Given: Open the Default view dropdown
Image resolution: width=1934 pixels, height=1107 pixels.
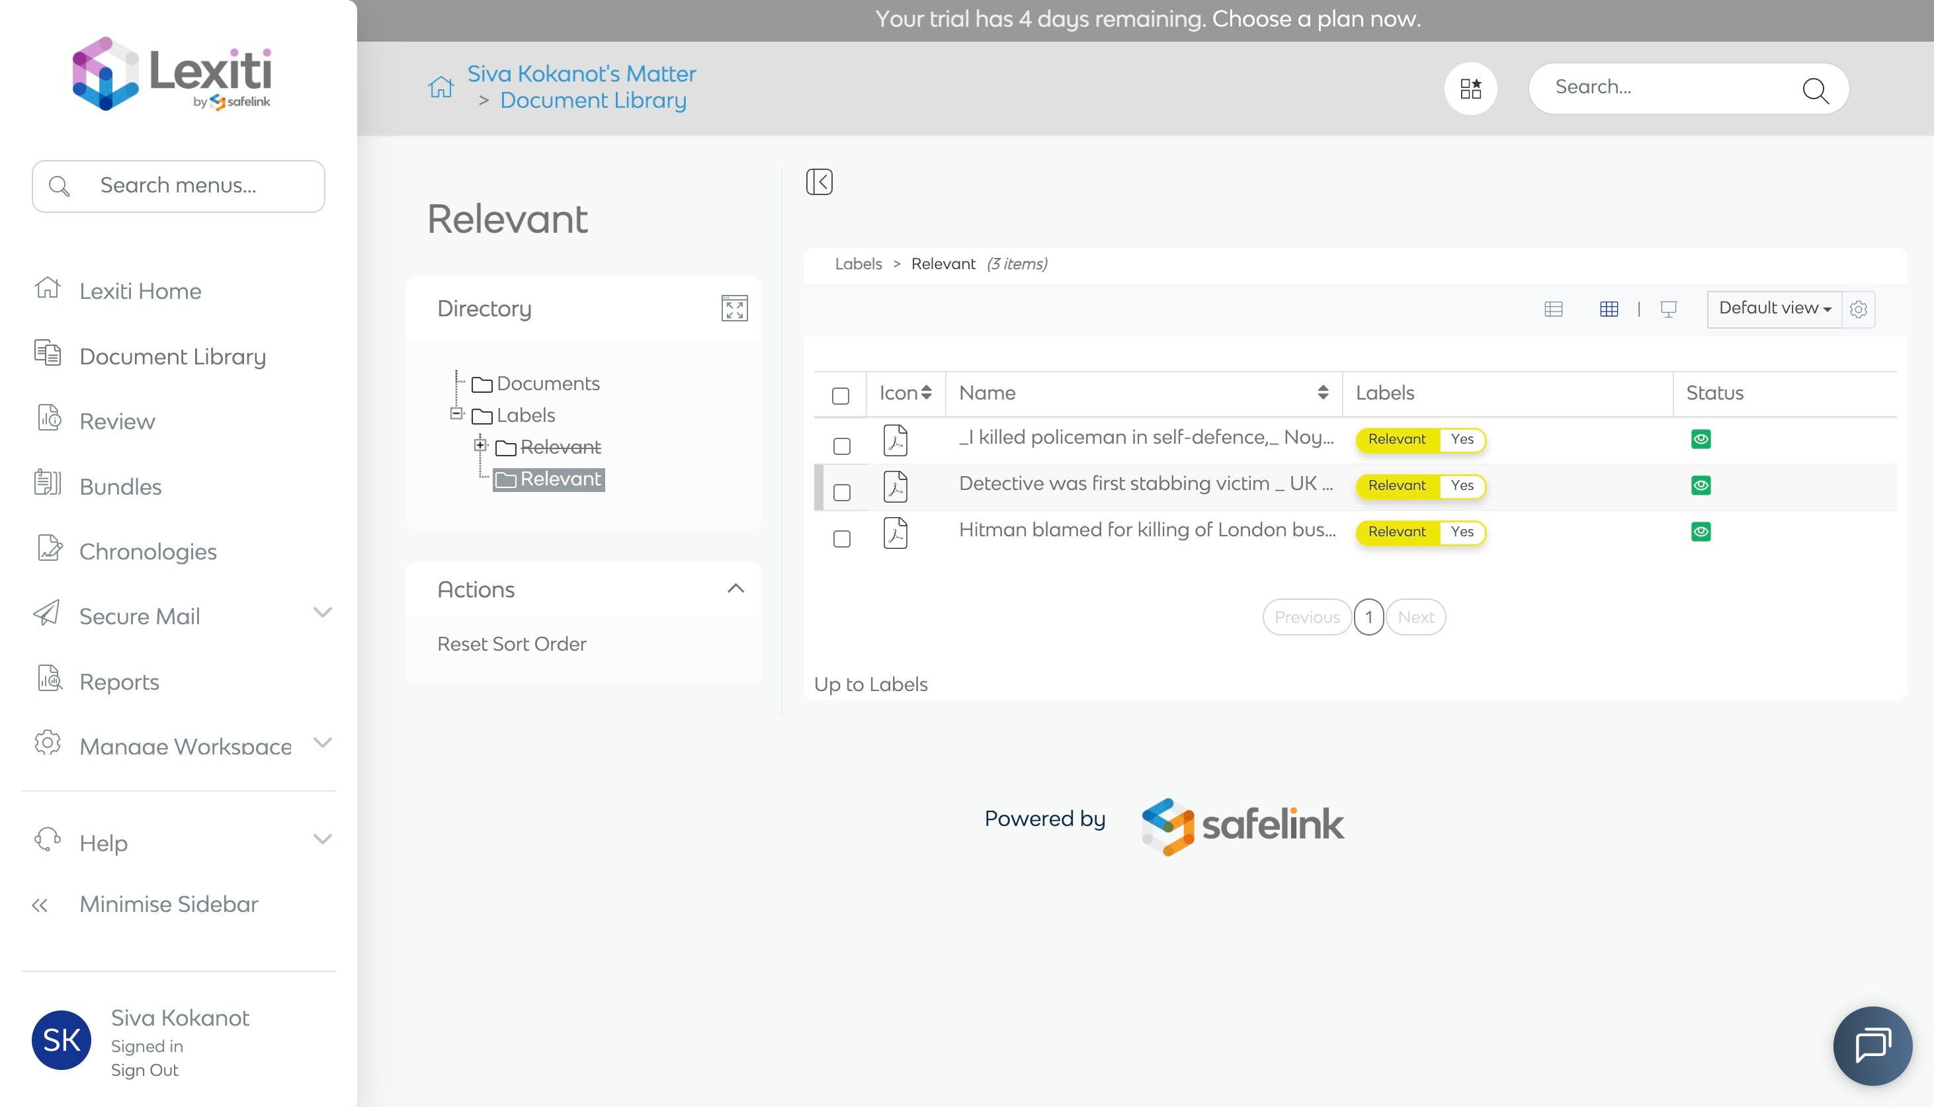Looking at the screenshot, I should [1773, 308].
